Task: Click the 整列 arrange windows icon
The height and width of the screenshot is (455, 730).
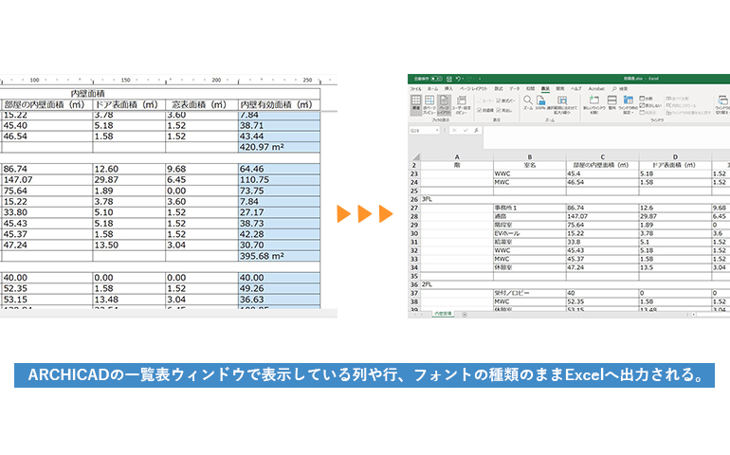Action: pos(612,102)
